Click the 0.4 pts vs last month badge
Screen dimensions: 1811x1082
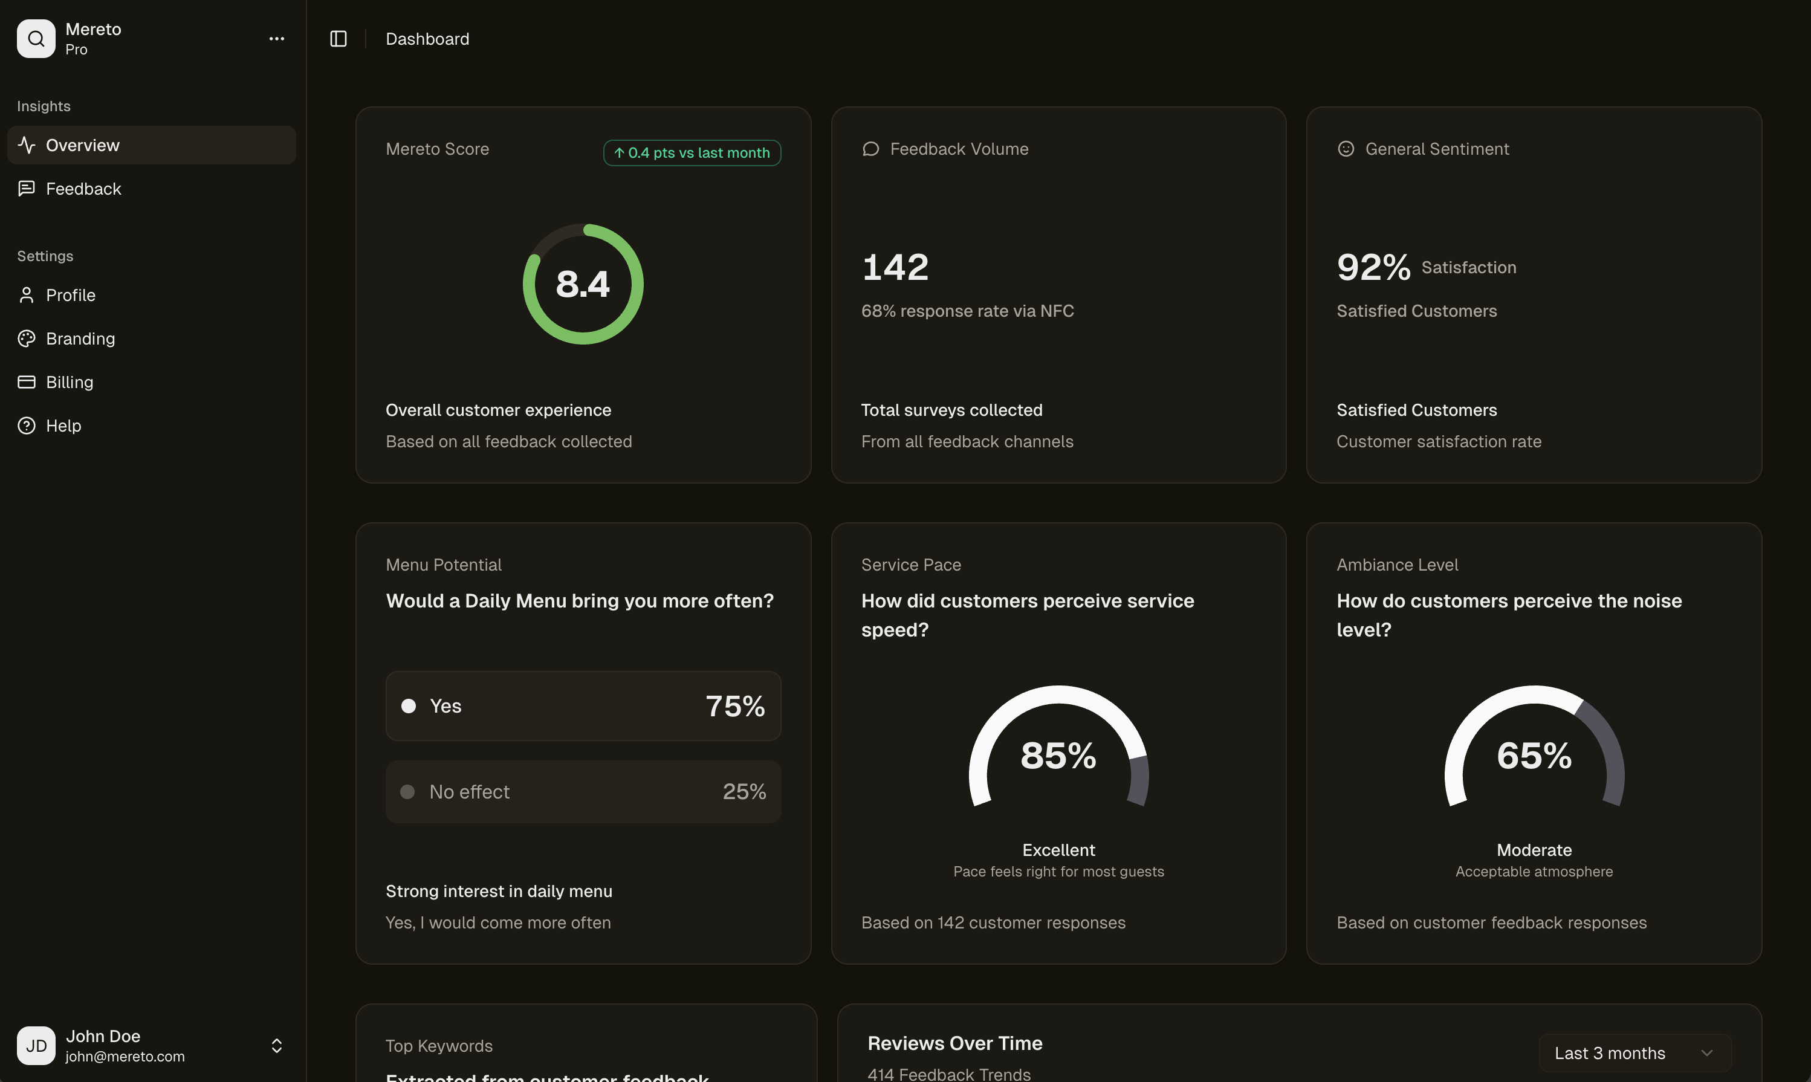pos(691,152)
